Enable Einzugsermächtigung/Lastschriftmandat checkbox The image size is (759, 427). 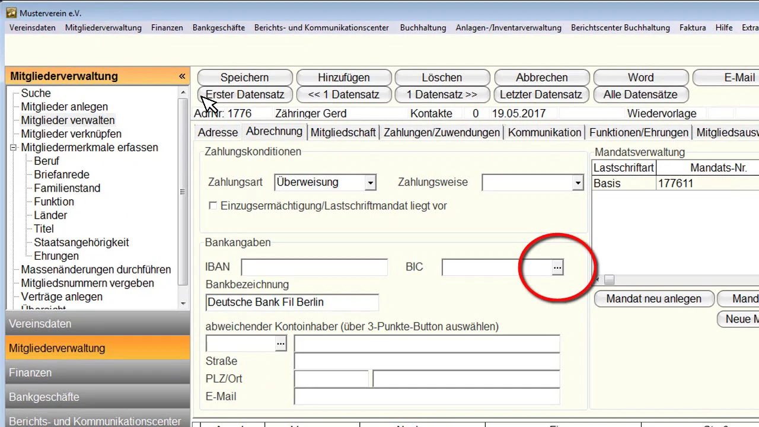click(x=213, y=206)
